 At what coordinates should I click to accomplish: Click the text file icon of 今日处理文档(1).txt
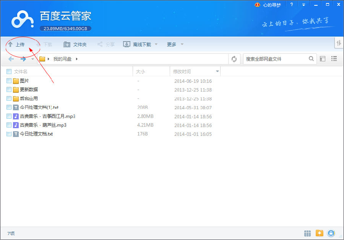tap(16, 107)
